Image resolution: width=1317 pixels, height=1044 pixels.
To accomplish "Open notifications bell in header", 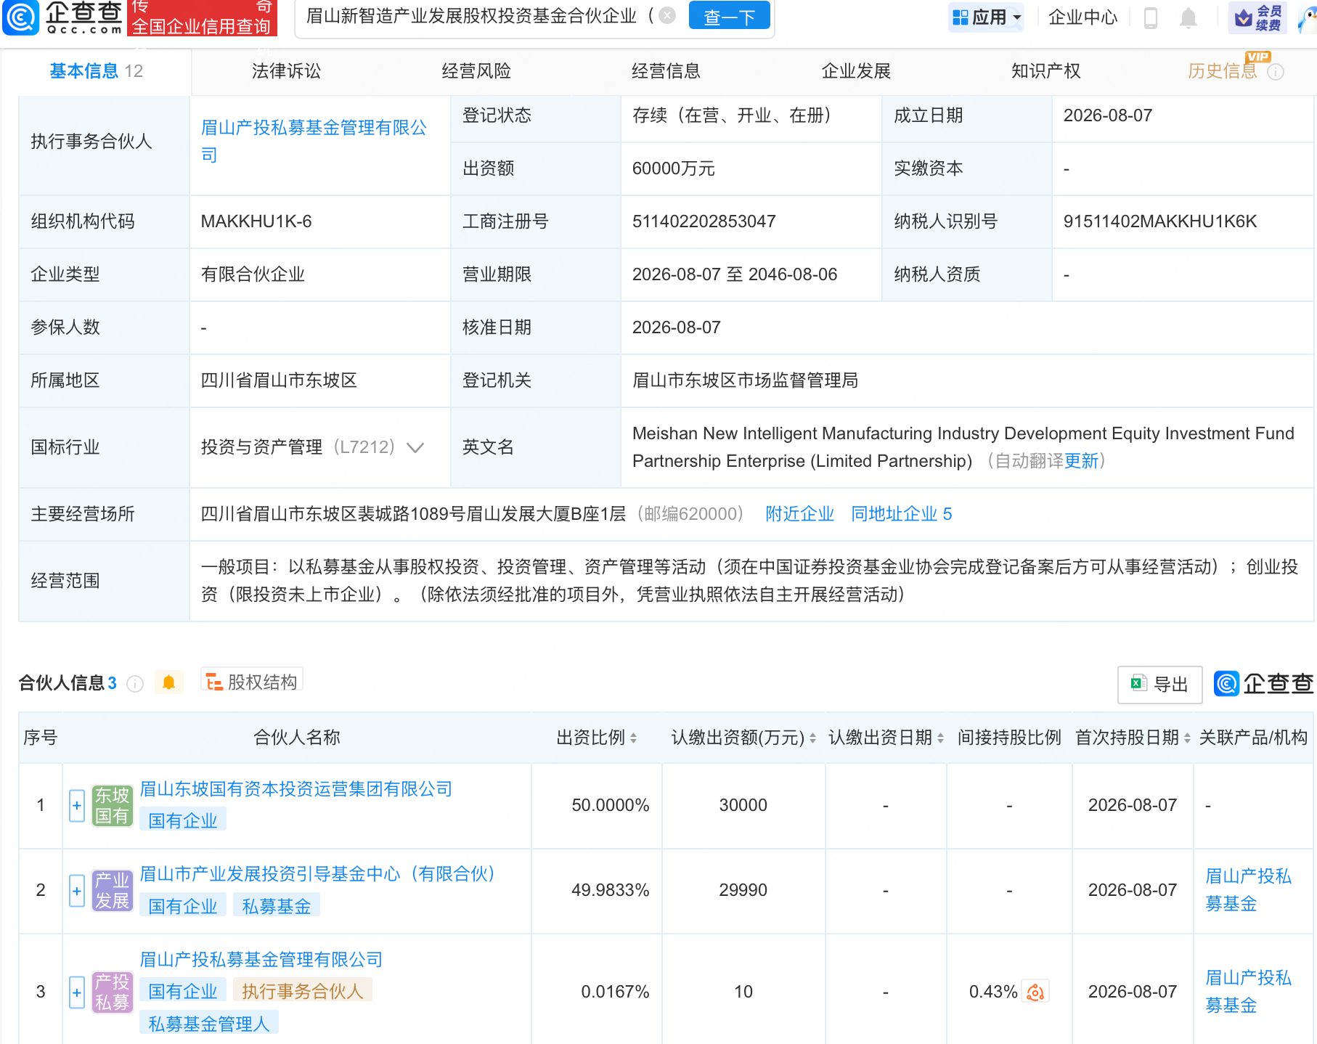I will [x=1188, y=17].
